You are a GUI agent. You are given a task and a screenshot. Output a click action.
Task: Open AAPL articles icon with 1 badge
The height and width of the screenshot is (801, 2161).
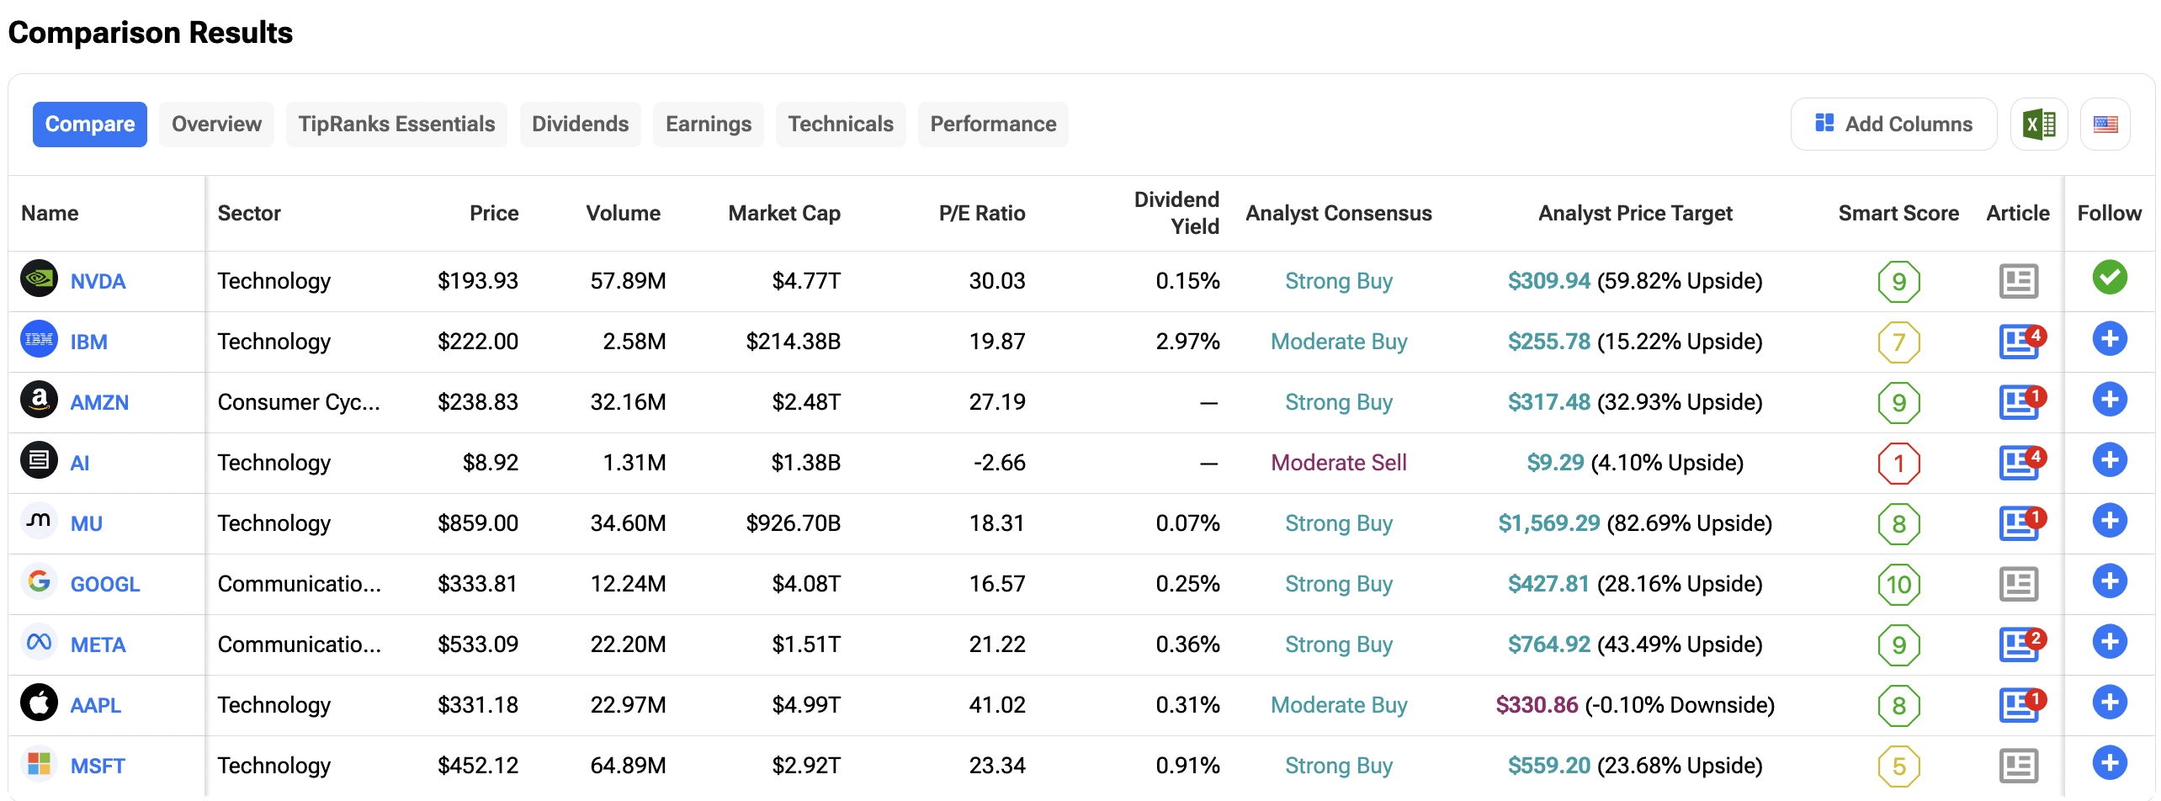click(x=2021, y=705)
